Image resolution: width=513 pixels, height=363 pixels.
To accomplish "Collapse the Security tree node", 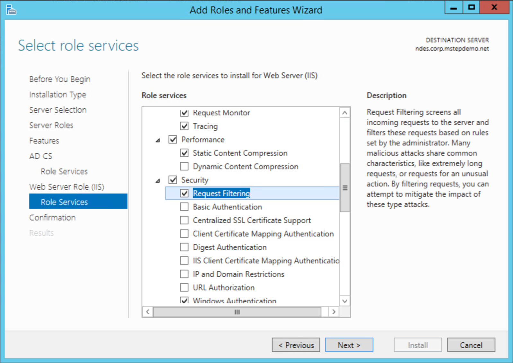I will (158, 181).
